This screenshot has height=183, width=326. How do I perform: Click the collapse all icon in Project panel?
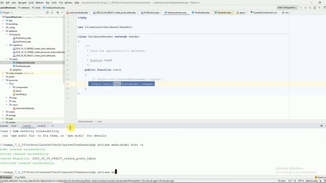pyautogui.click(x=52, y=13)
